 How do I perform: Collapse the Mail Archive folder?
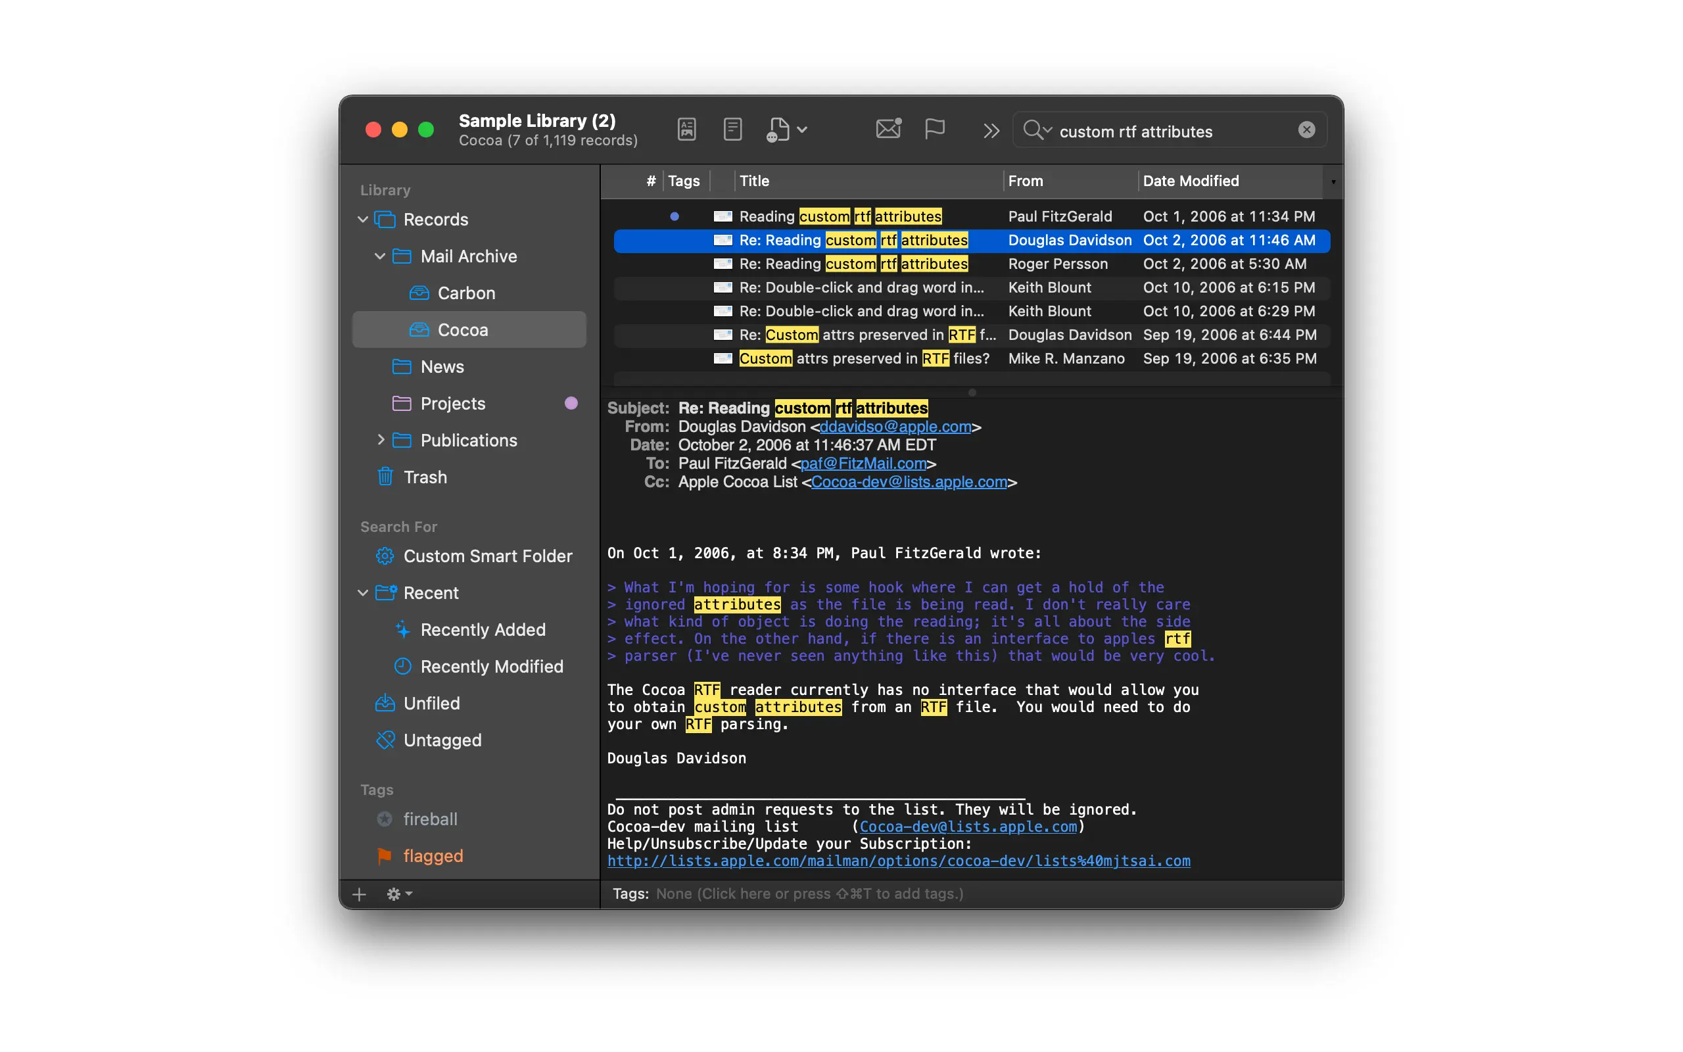(380, 256)
